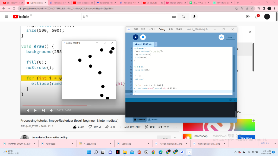
Task: Bookmark this page with star icon
Action: [252, 8]
